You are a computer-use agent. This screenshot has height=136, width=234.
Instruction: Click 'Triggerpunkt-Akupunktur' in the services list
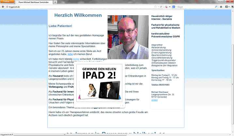(x=164, y=60)
